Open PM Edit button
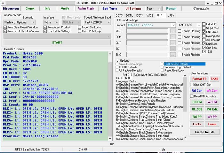The height and width of the screenshot is (153, 224). tap(212, 109)
